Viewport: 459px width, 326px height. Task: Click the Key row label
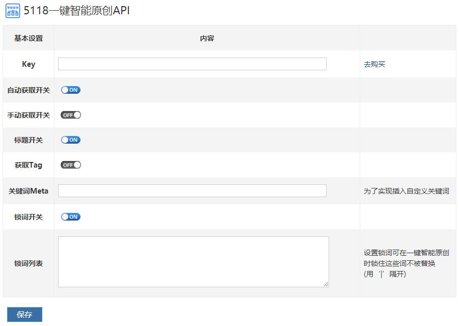point(29,64)
